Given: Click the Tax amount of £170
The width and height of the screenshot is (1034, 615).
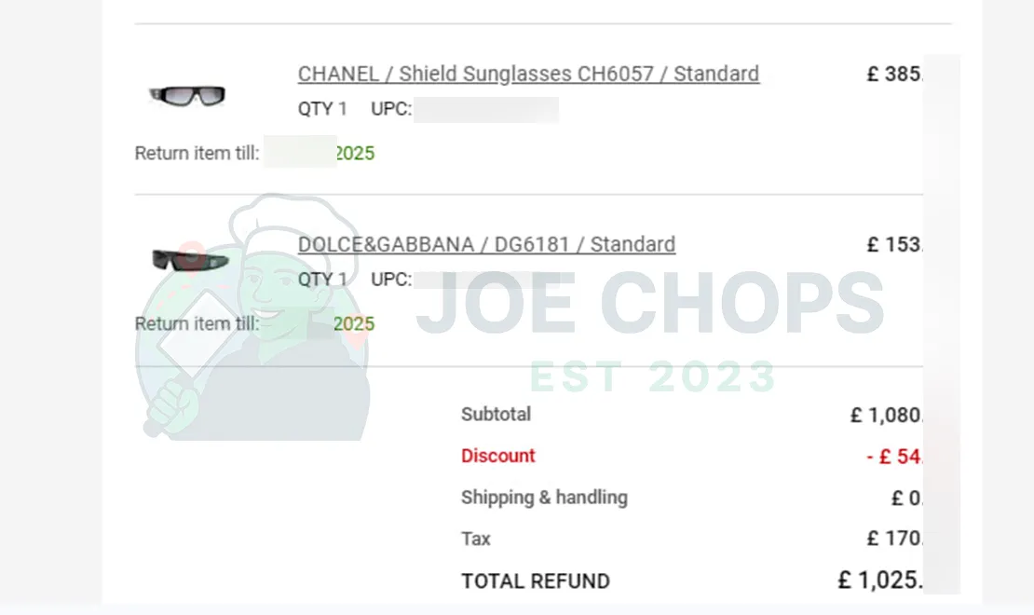Looking at the screenshot, I should pyautogui.click(x=896, y=538).
